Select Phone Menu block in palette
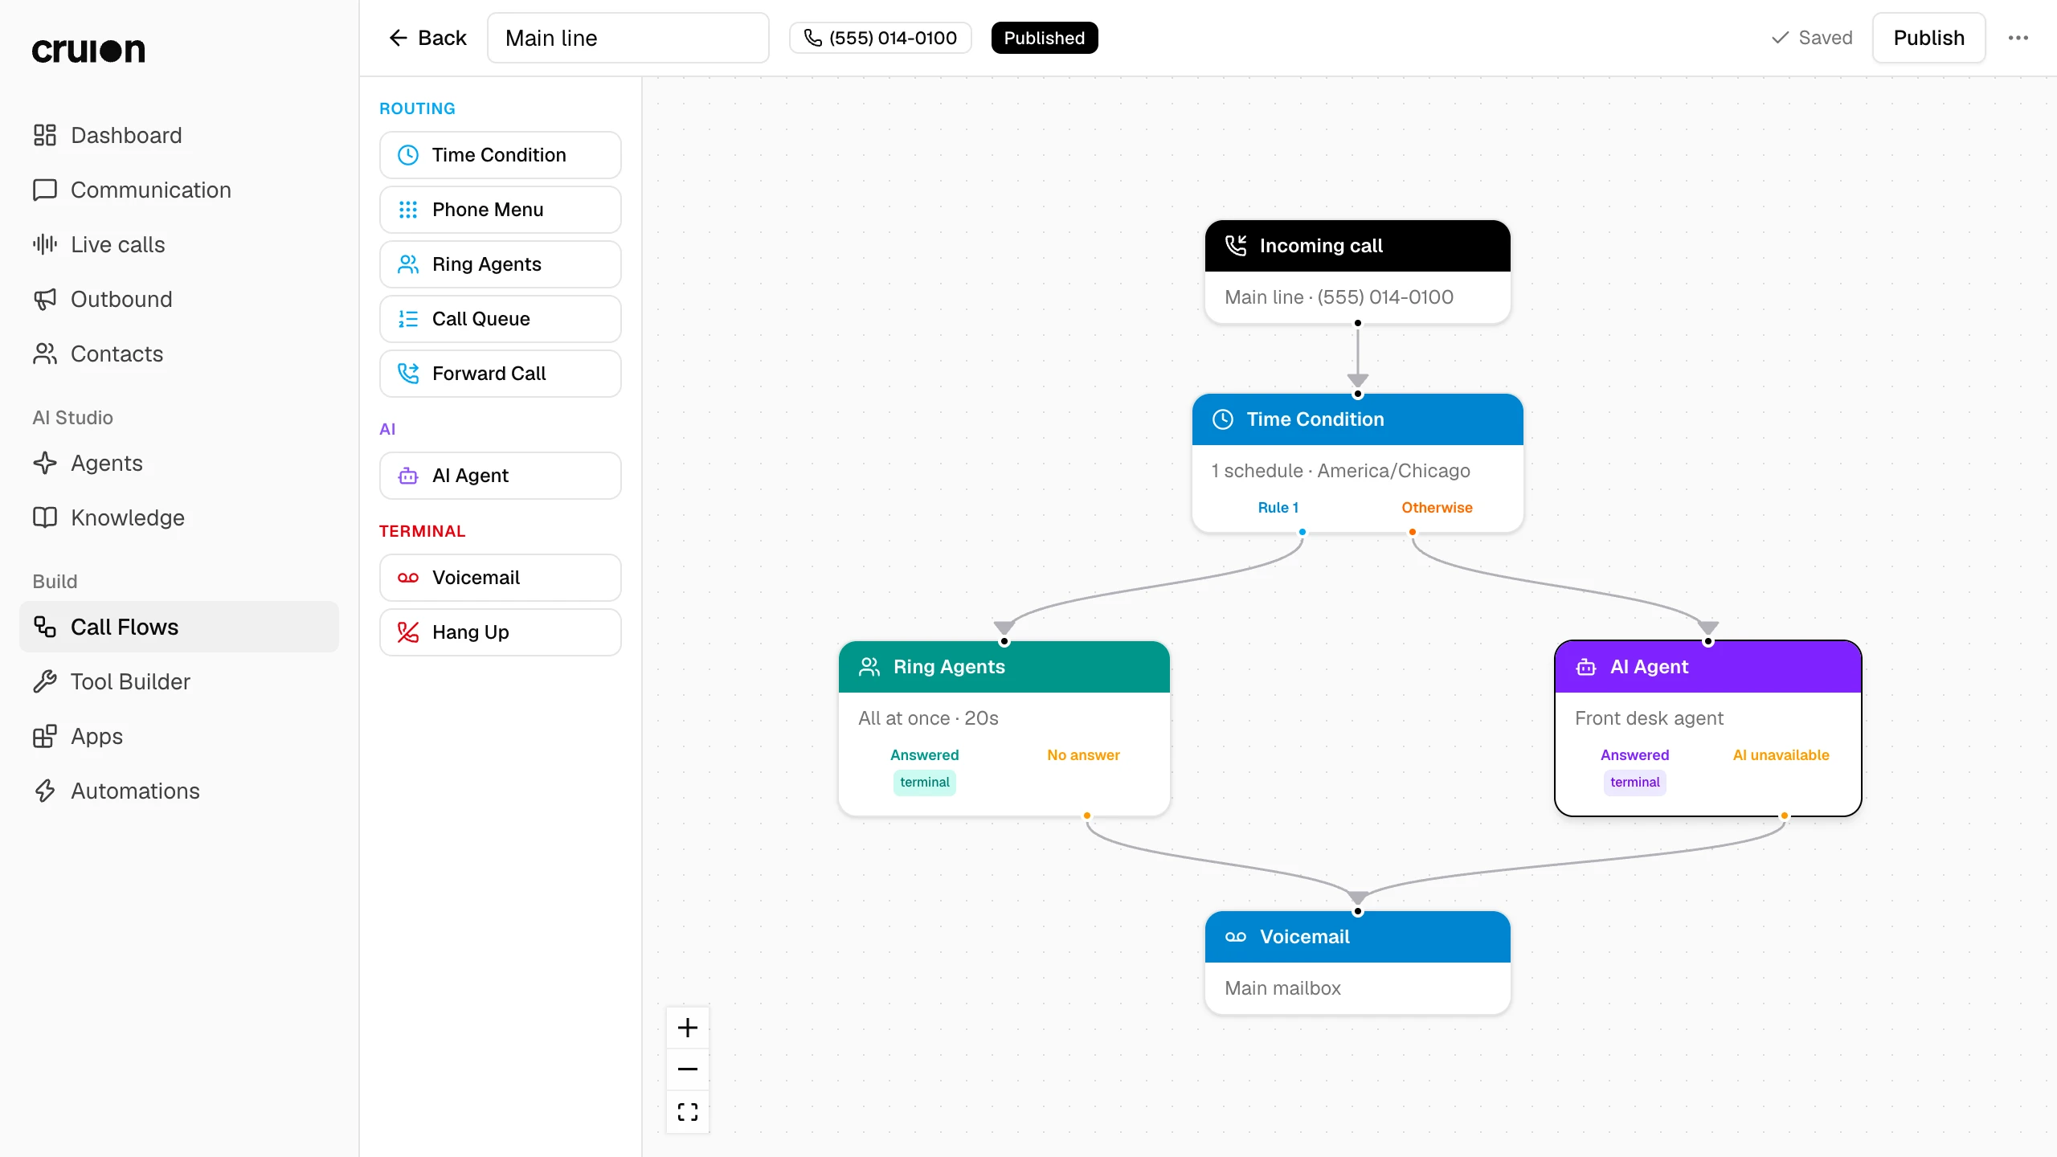Viewport: 2057px width, 1157px height. coord(500,210)
